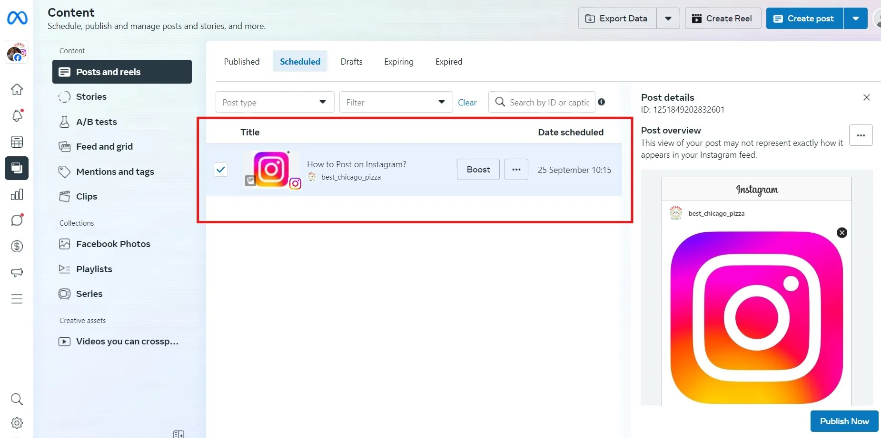Open Settings gear icon
This screenshot has height=438, width=881.
[x=17, y=423]
